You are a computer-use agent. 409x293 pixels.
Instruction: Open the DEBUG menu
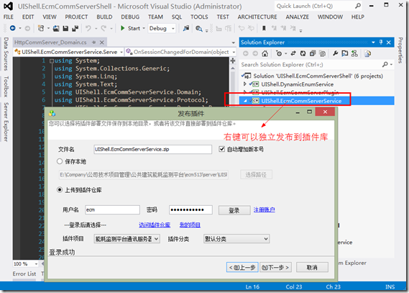130,17
